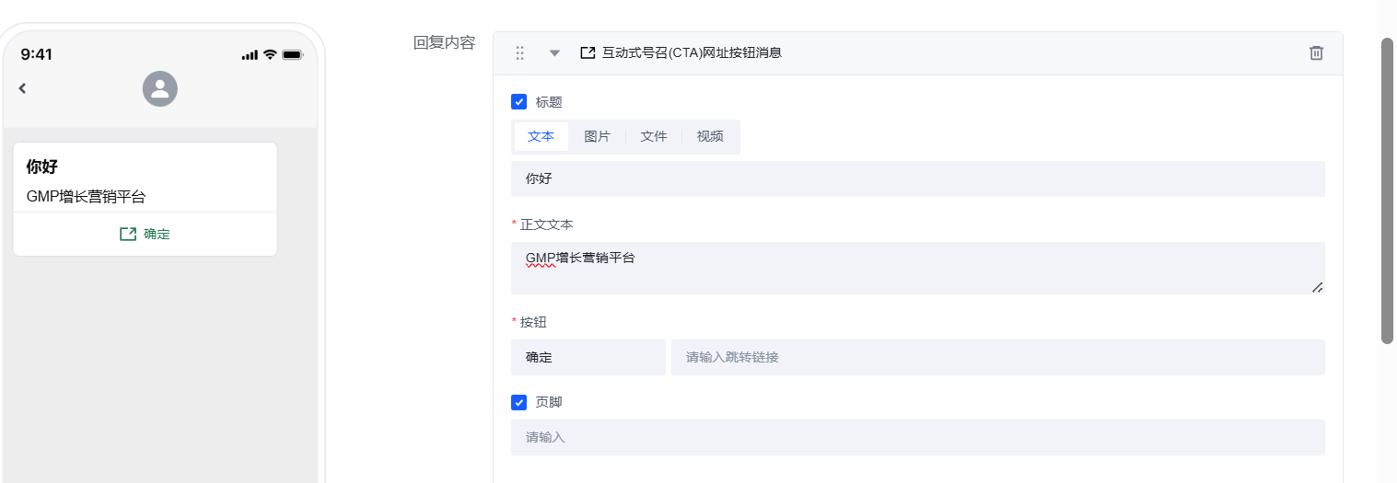Click the phone preview Wi-Fi icon
This screenshot has height=483, width=1397.
[270, 55]
